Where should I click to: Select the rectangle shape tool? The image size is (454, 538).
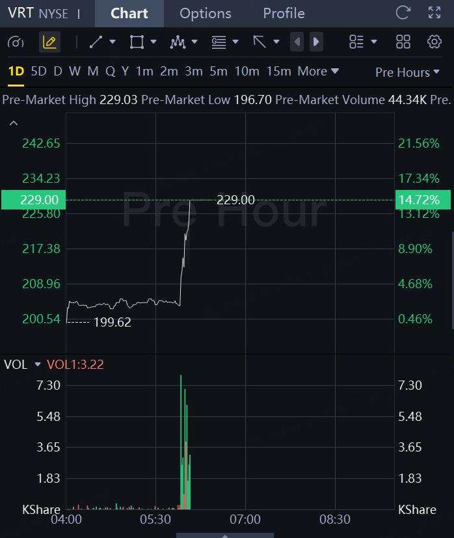tap(137, 42)
